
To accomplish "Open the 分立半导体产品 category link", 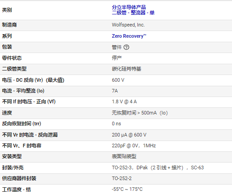I will pos(129,7).
